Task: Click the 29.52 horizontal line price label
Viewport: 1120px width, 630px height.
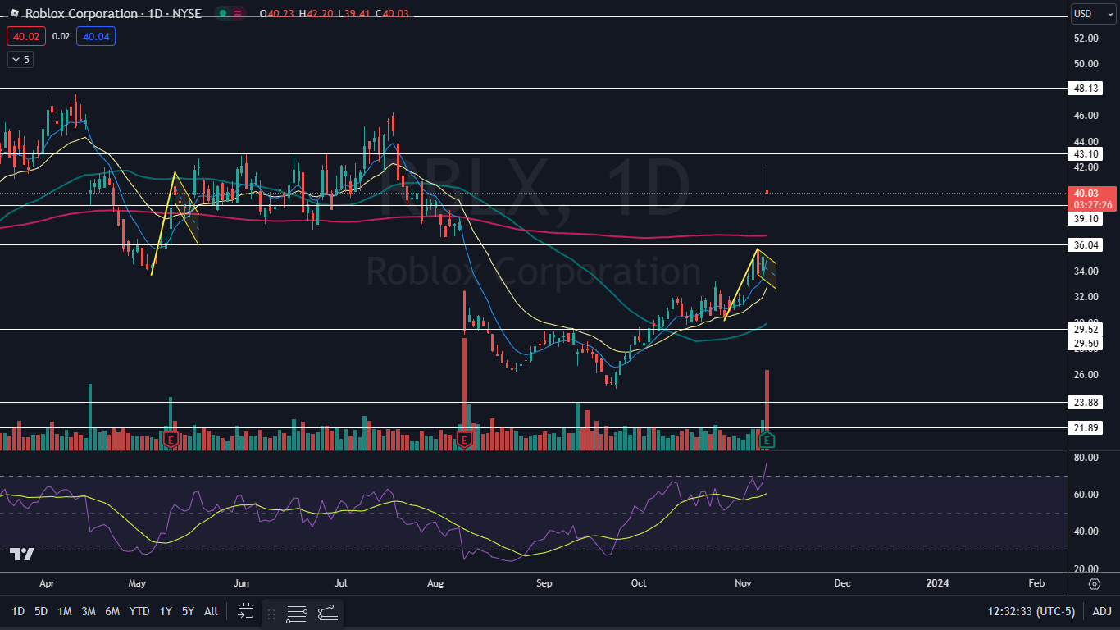Action: pyautogui.click(x=1086, y=329)
